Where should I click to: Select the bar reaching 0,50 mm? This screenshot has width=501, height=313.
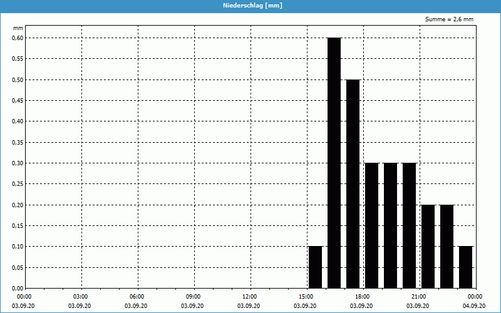[353, 184]
